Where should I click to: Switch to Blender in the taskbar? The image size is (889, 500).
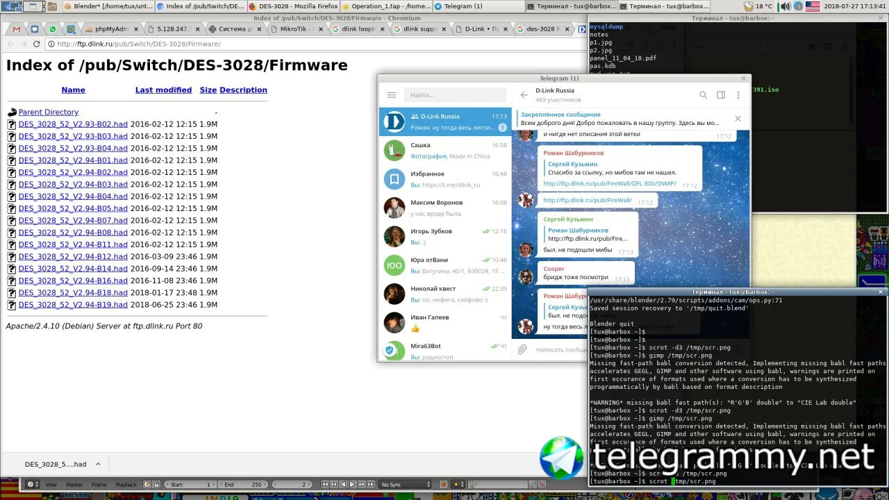[108, 6]
